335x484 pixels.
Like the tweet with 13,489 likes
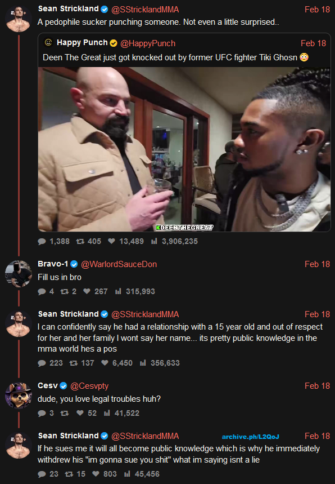[x=111, y=241]
